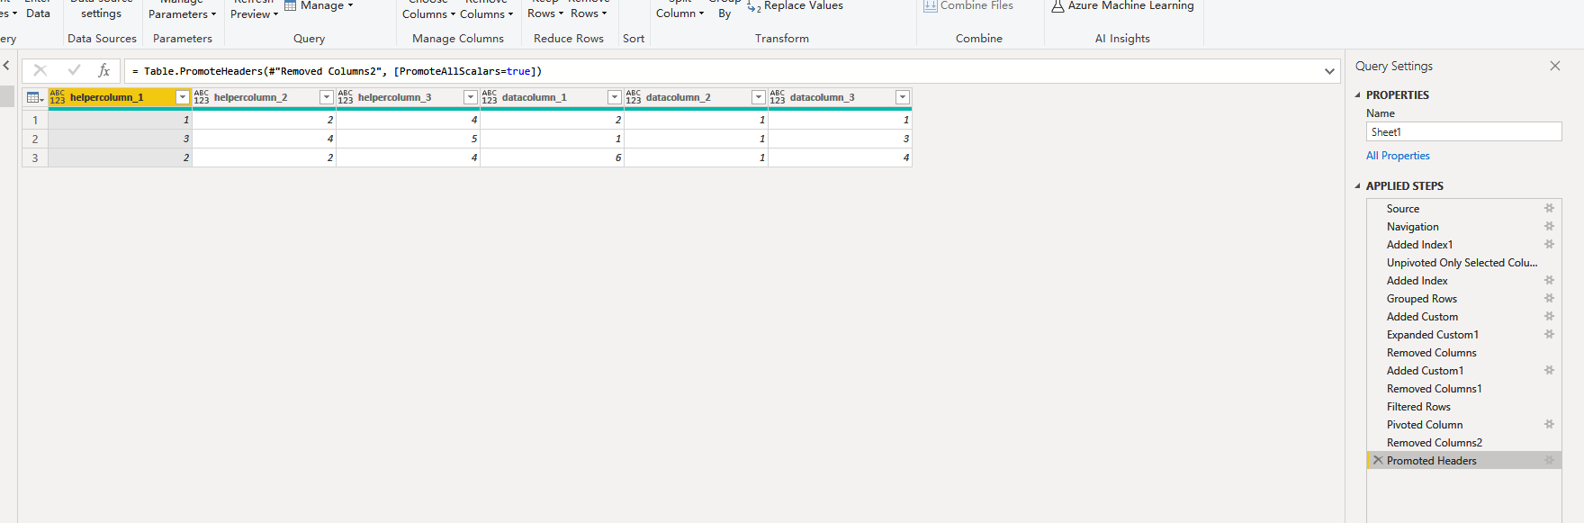Click the value 6 in datacolumn_1
The height and width of the screenshot is (523, 1584).
[552, 158]
